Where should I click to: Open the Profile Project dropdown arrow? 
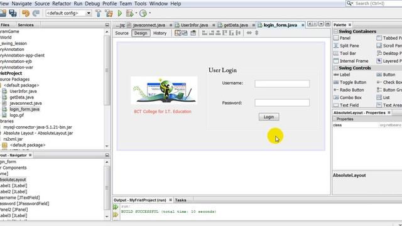click(149, 13)
